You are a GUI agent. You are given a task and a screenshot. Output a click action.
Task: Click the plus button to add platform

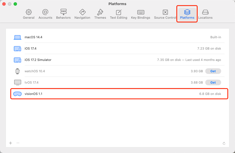click(x=10, y=143)
